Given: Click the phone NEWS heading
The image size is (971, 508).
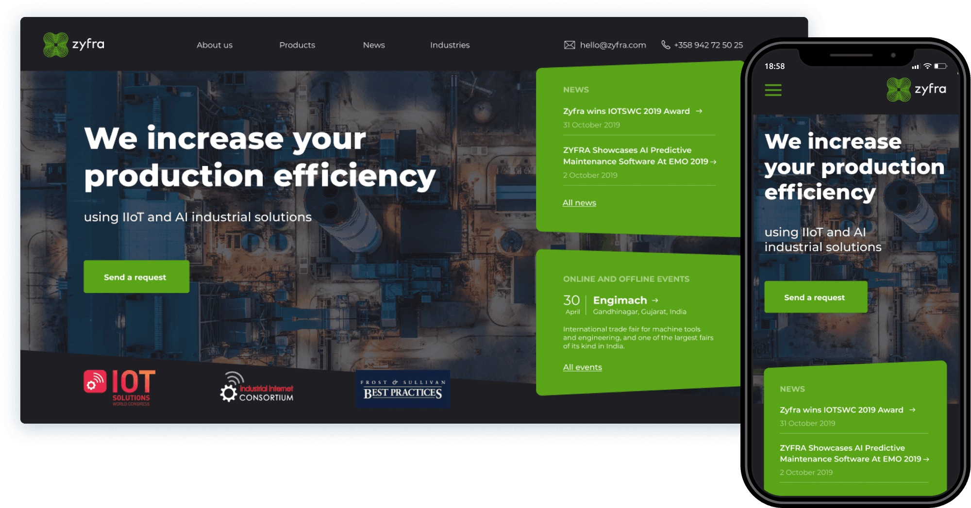Looking at the screenshot, I should (792, 389).
